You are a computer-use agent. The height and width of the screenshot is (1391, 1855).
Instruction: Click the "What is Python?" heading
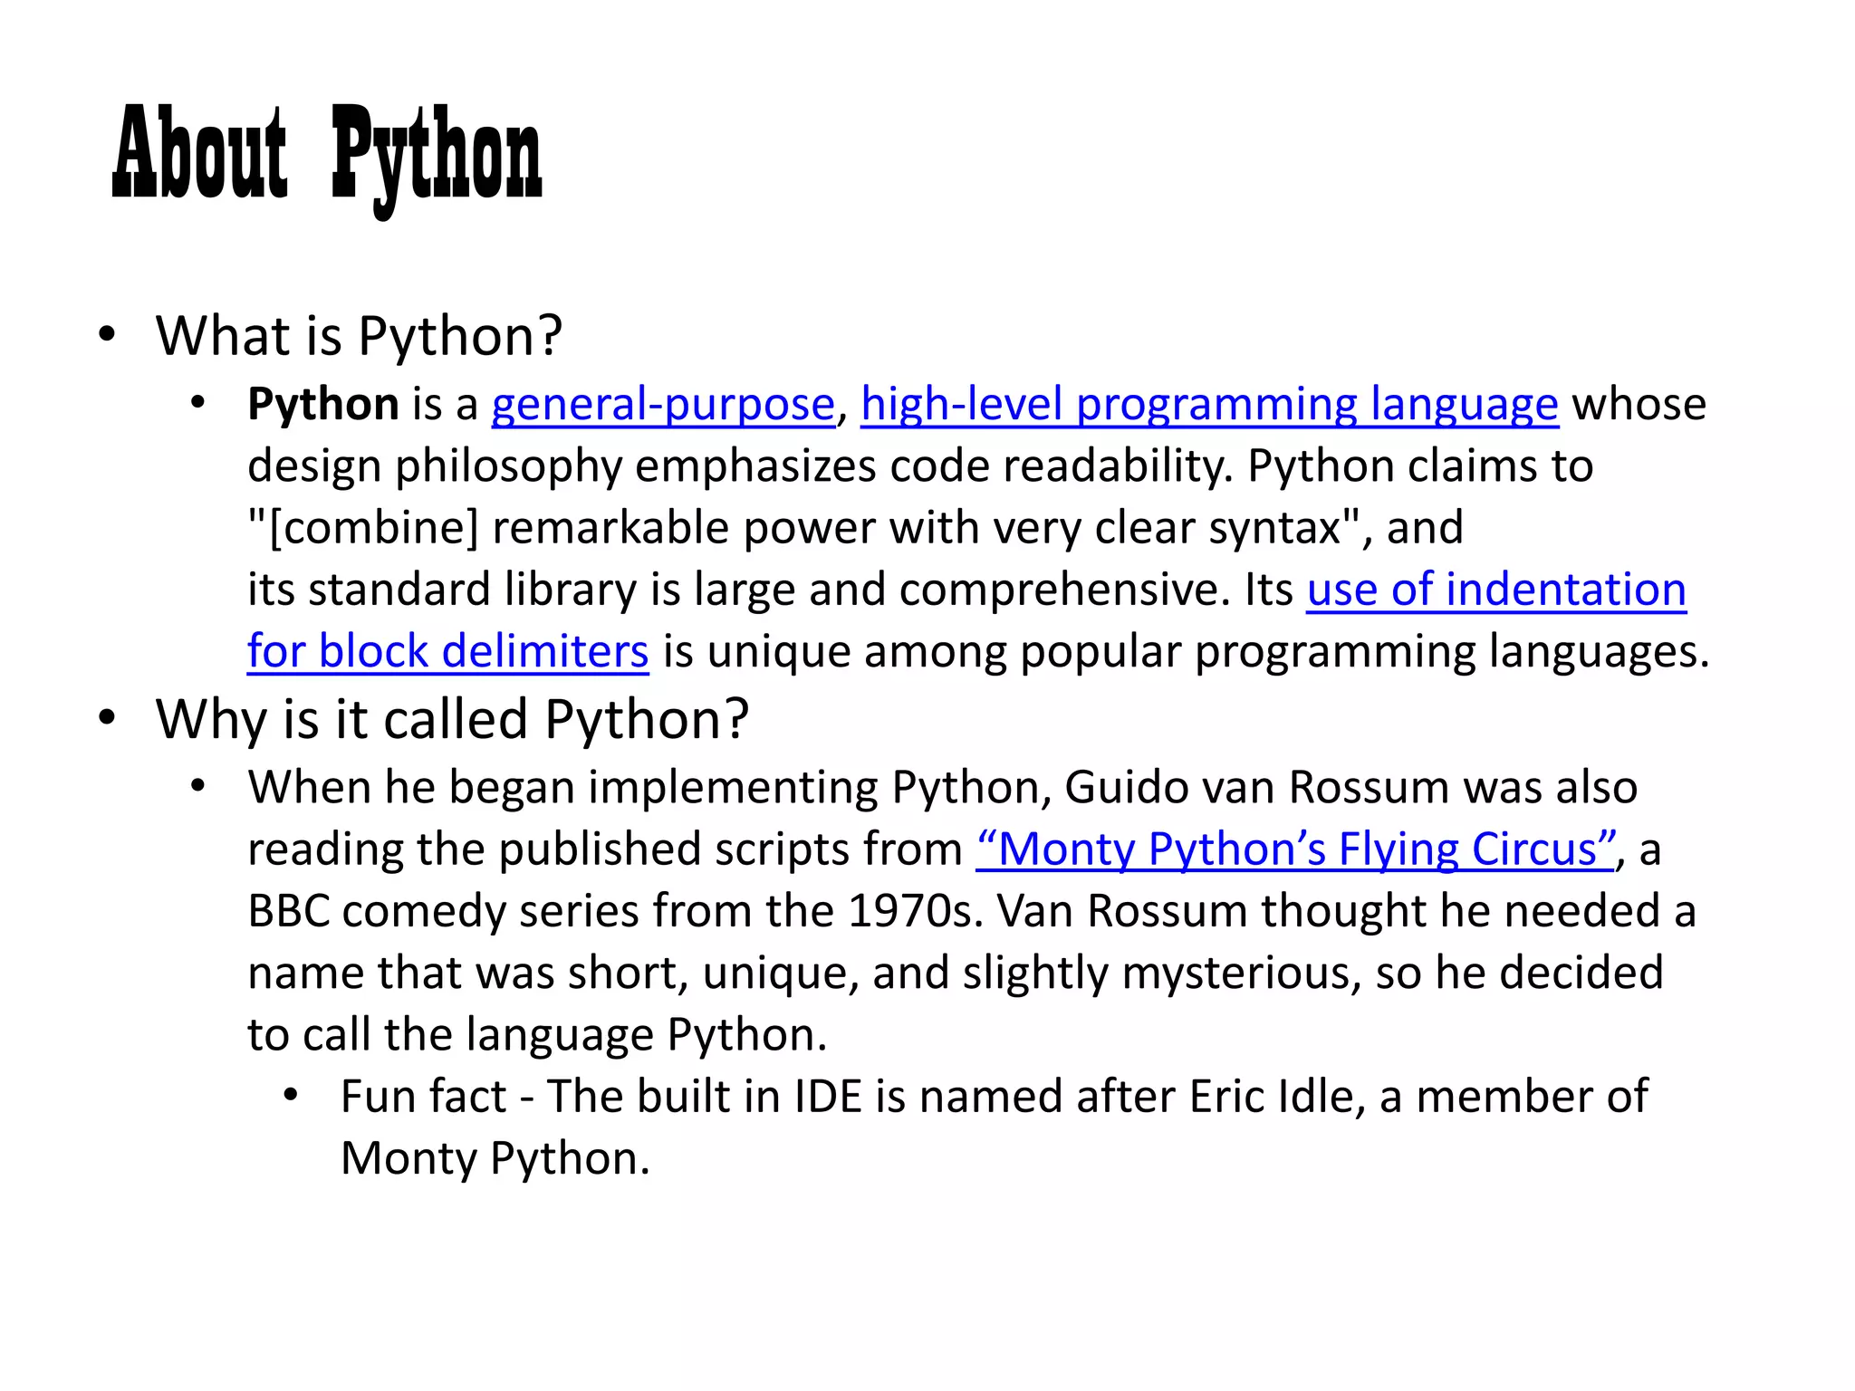pos(359,336)
